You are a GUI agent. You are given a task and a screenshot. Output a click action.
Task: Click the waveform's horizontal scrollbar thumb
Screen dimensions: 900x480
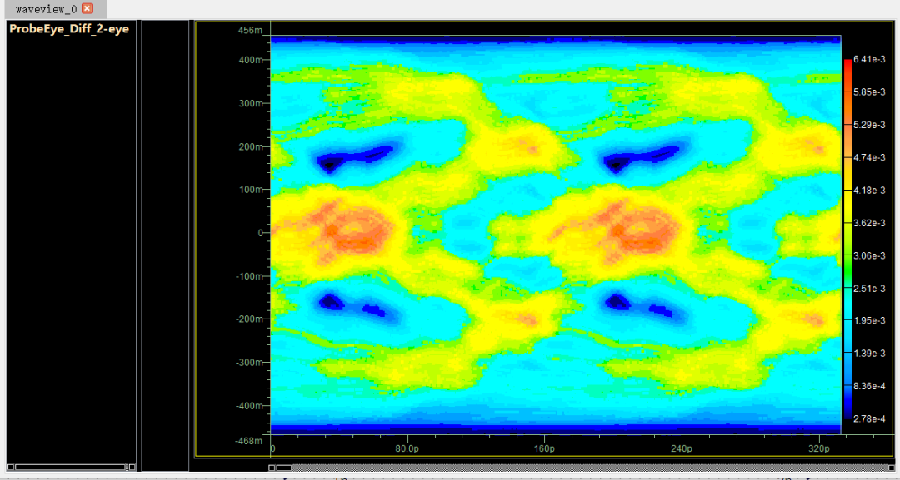283,468
